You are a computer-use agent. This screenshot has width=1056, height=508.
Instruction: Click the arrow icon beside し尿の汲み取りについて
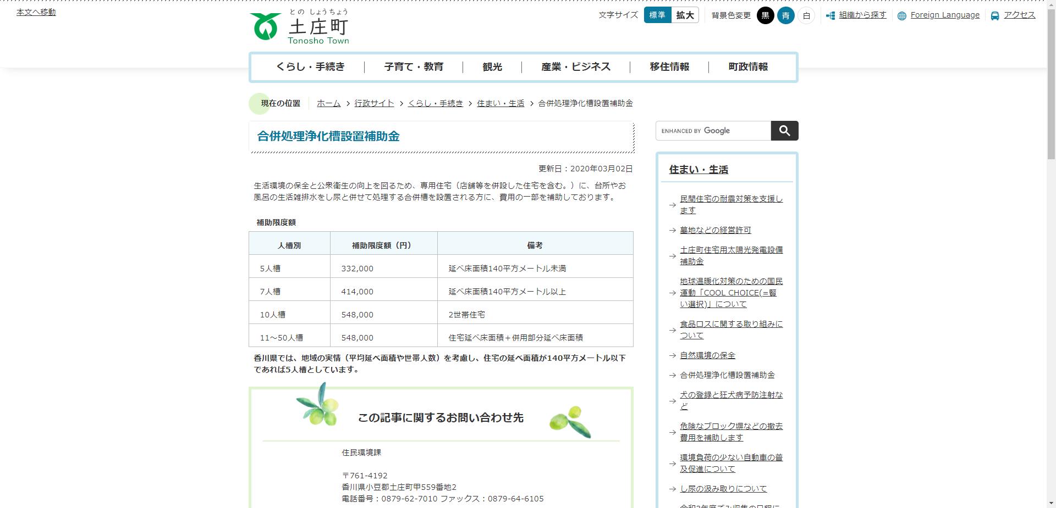[672, 488]
